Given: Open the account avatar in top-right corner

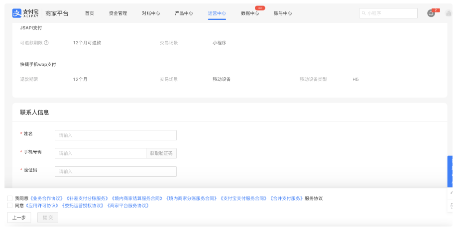Looking at the screenshot, I should coord(449,13).
